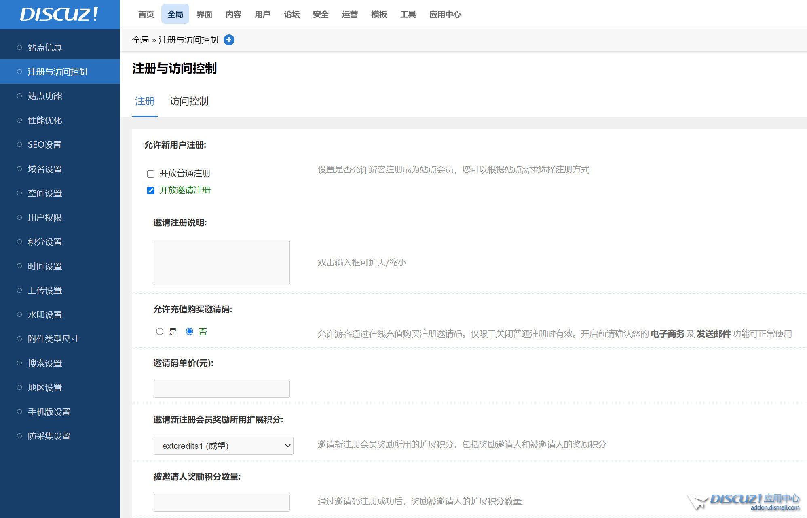Go to SEO设置 in sidebar
This screenshot has width=807, height=518.
tap(60, 144)
